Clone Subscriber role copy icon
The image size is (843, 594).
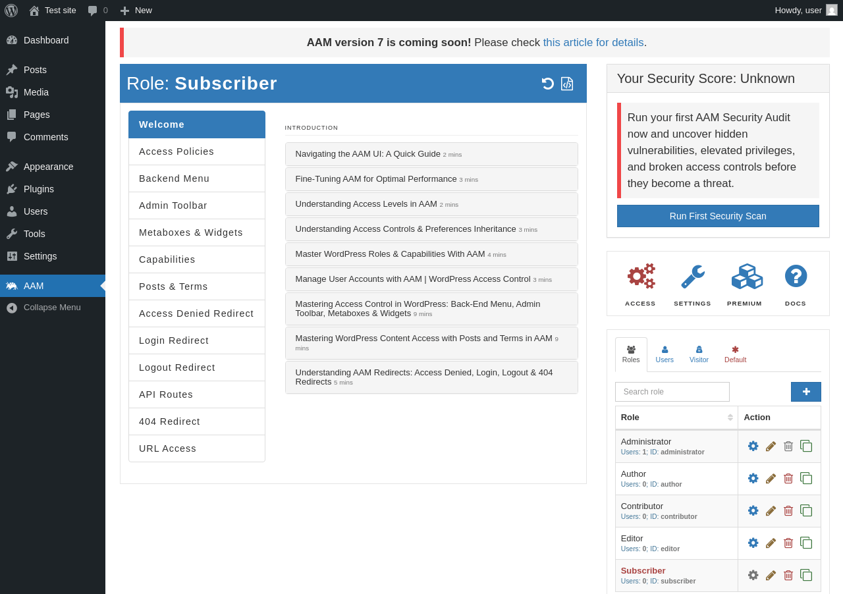[x=806, y=575]
